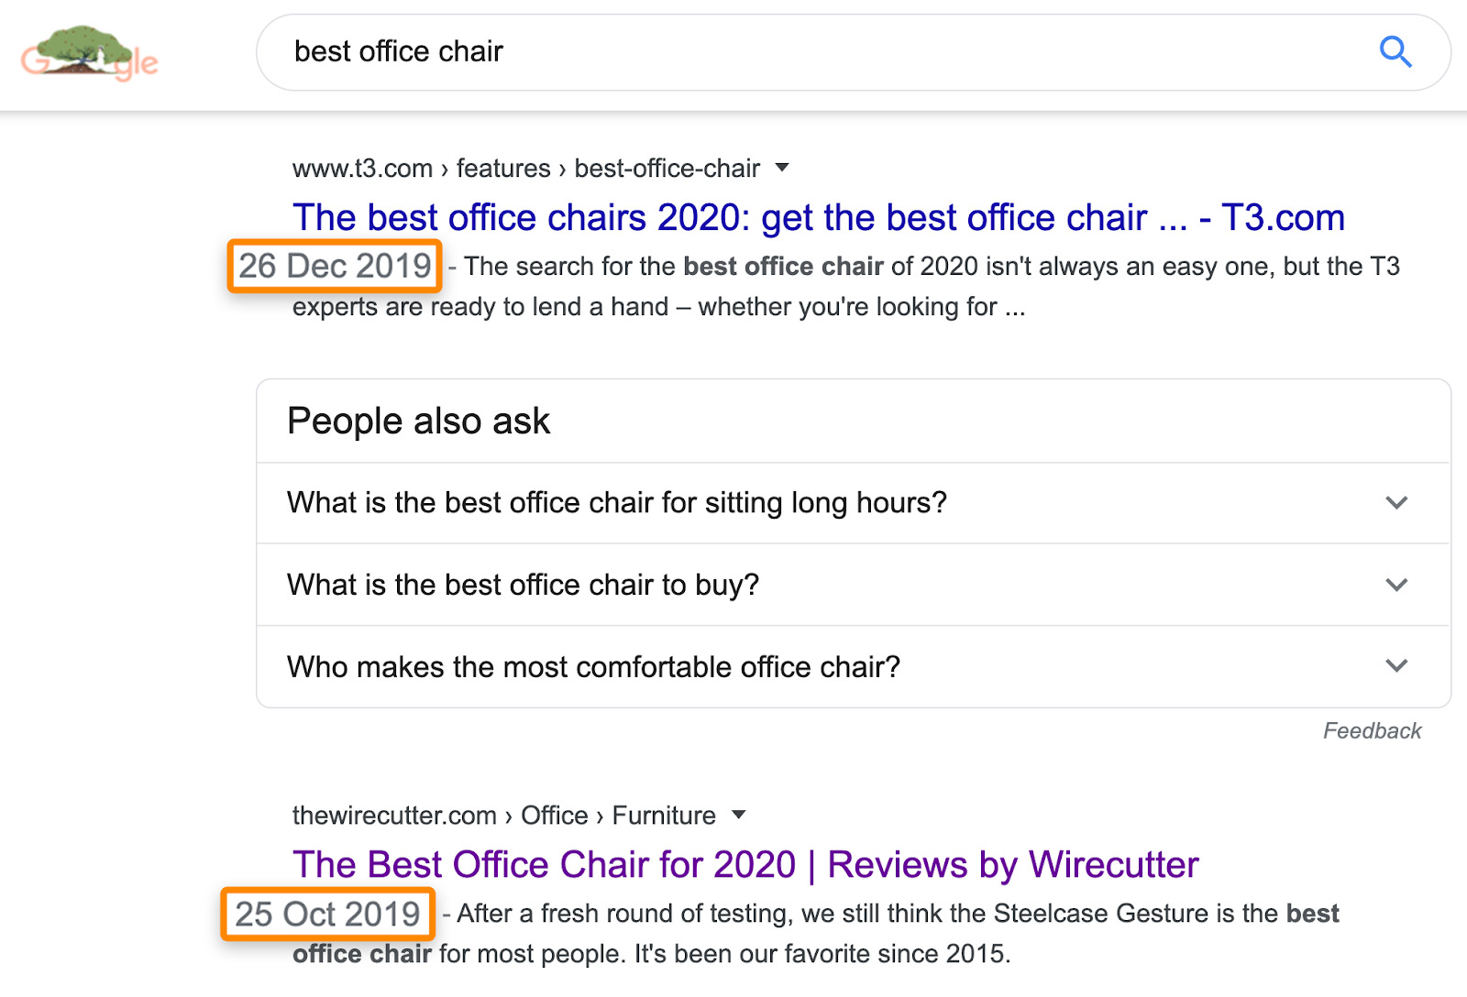Click the highlighted 25 Oct 2019 date
1467x997 pixels.
coord(326,914)
